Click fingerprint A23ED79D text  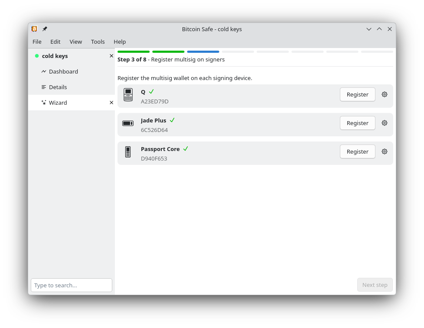(x=155, y=102)
